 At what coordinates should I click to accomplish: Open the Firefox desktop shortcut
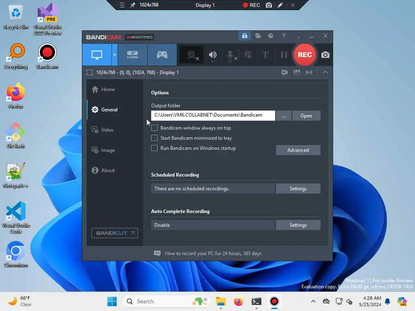[16, 96]
